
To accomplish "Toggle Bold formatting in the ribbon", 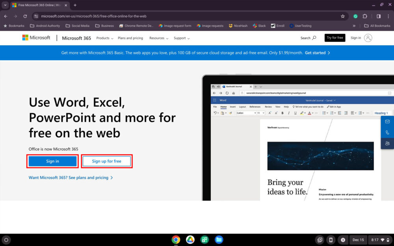I will (282, 113).
